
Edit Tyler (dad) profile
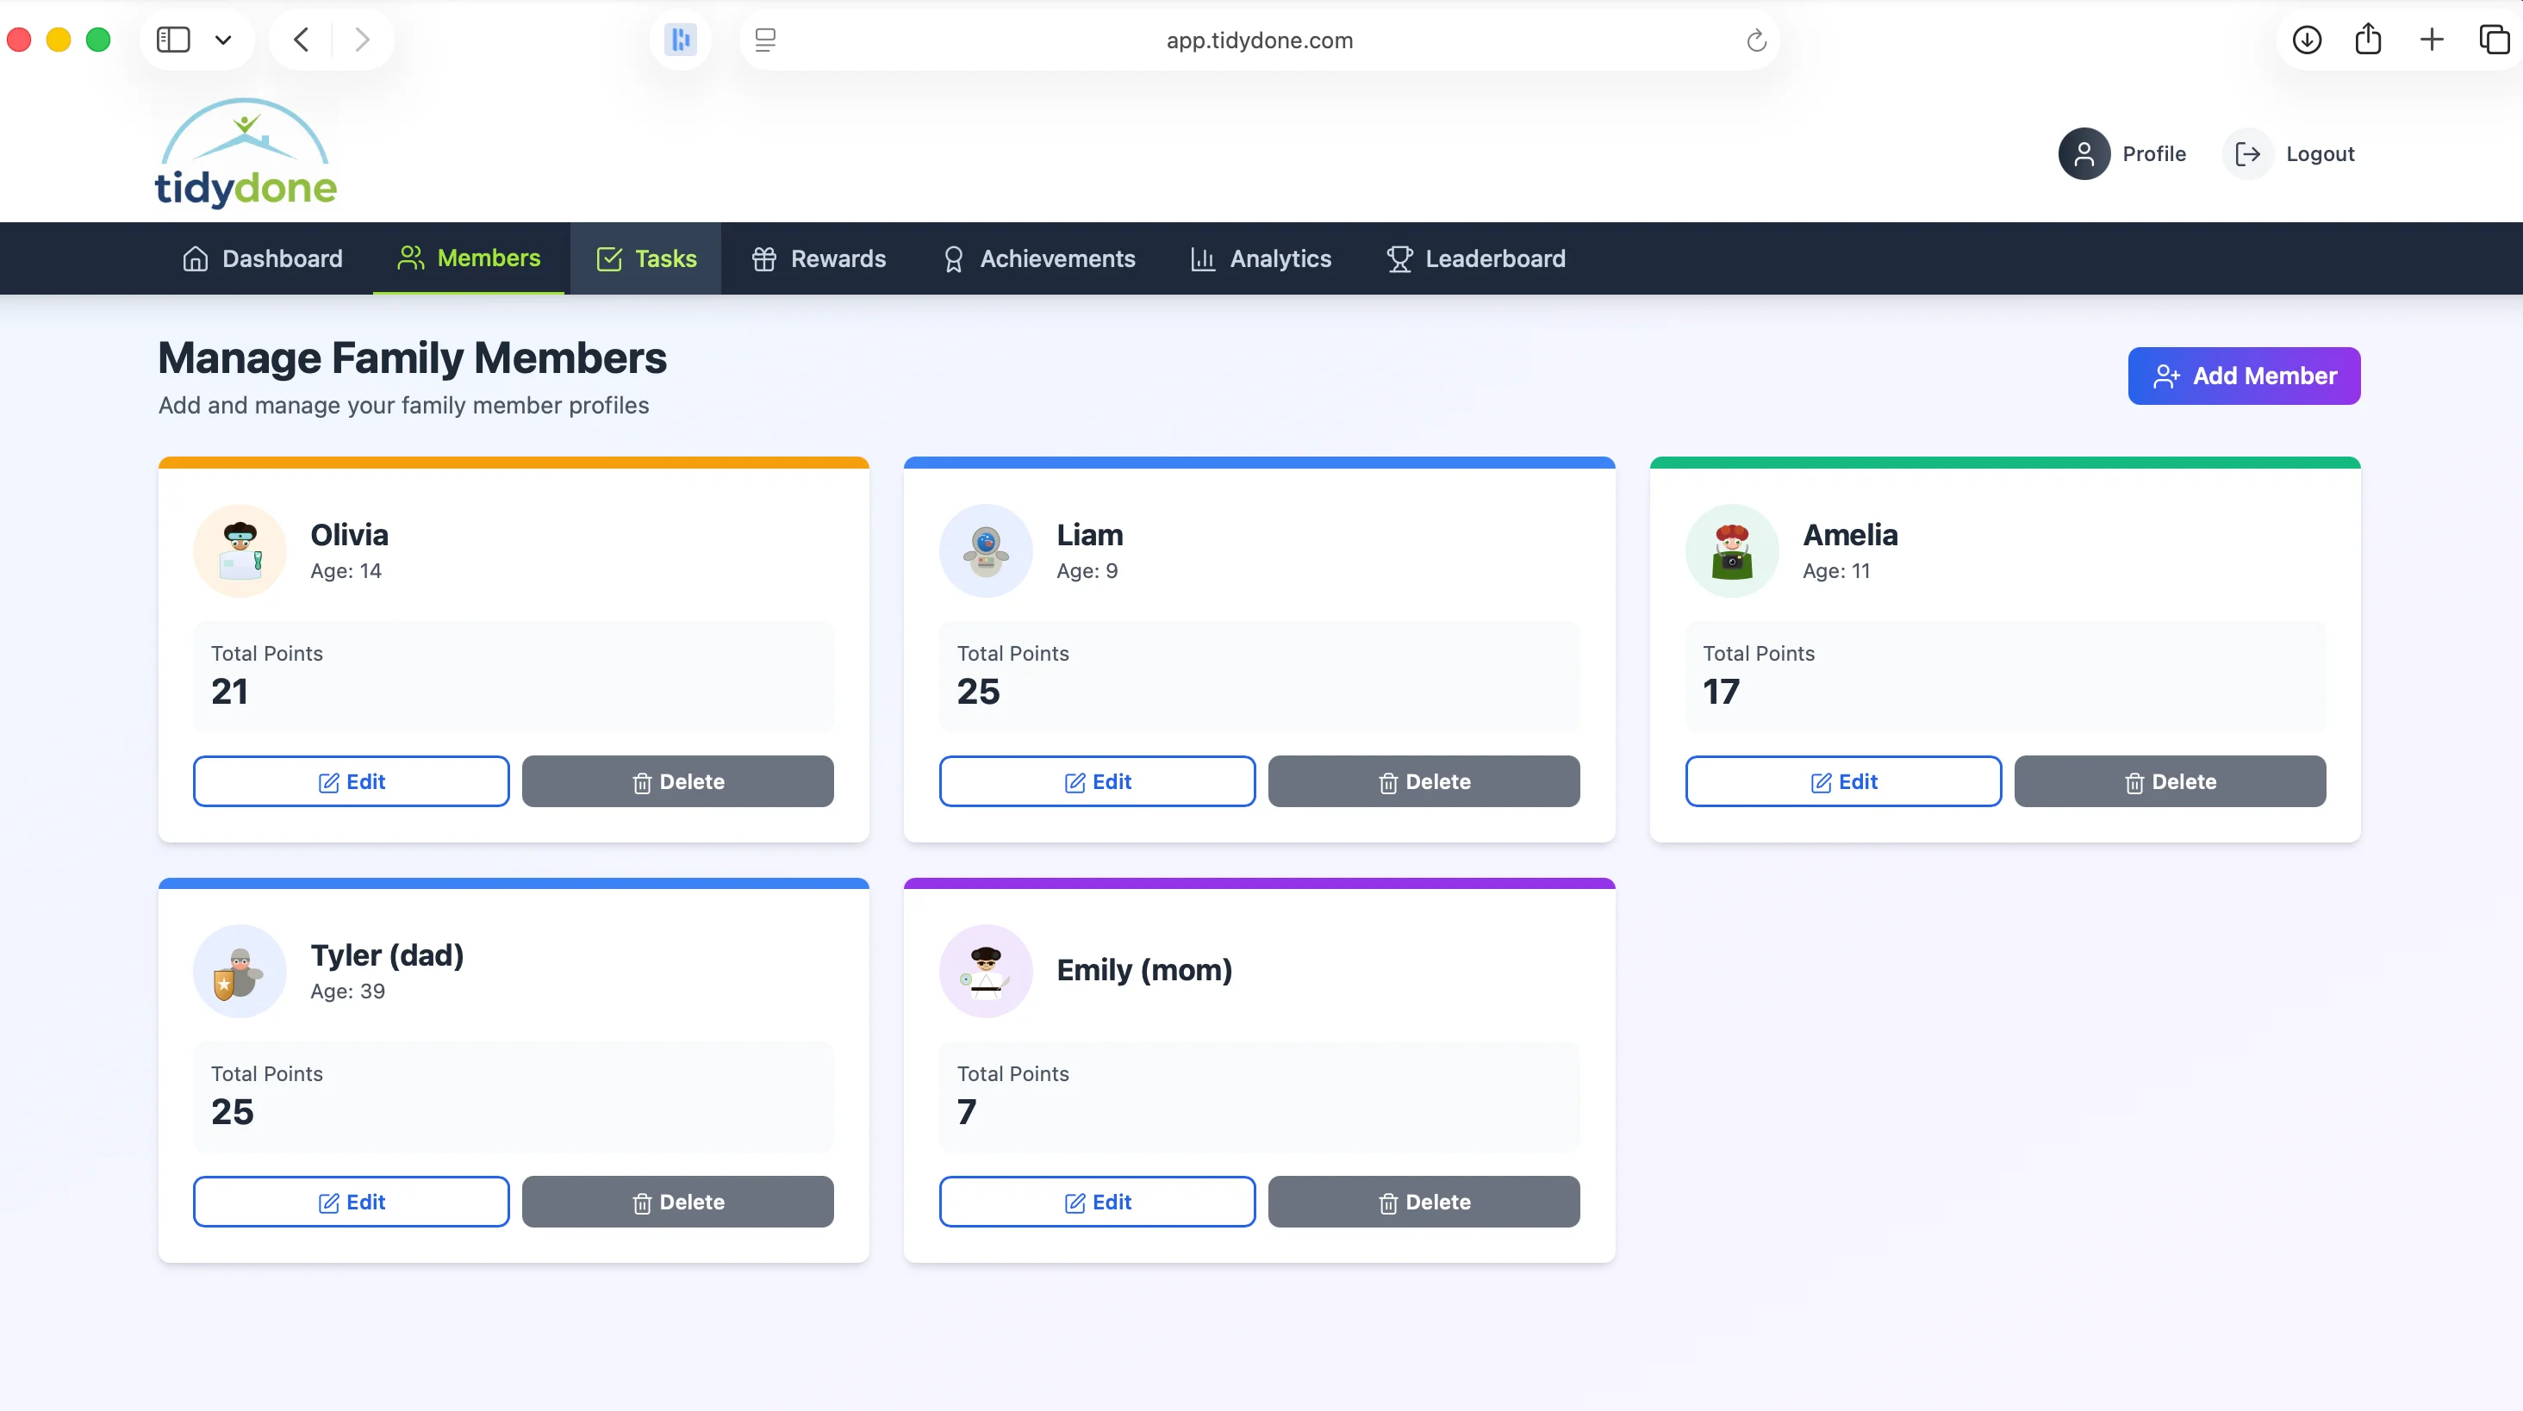tap(352, 1202)
